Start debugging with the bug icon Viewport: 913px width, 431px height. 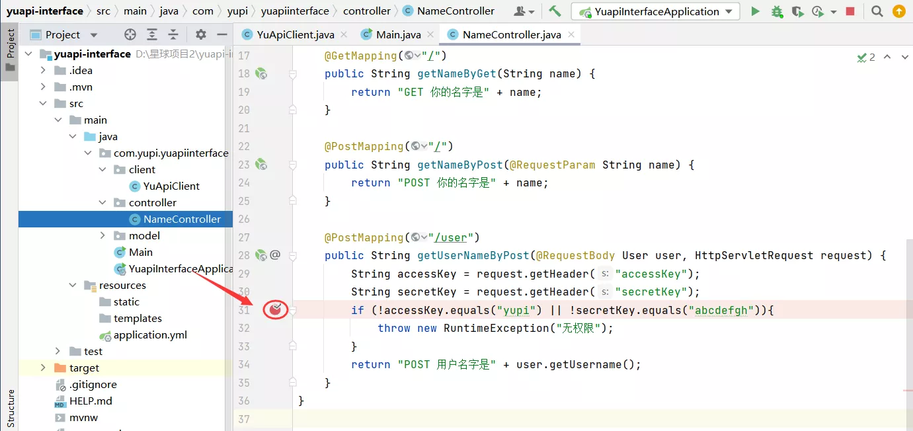point(777,11)
